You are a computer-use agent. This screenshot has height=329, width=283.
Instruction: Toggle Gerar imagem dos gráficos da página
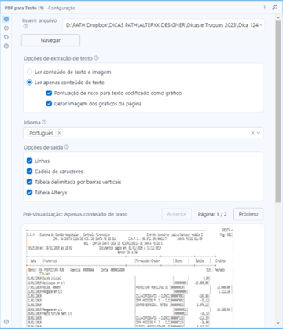click(49, 104)
